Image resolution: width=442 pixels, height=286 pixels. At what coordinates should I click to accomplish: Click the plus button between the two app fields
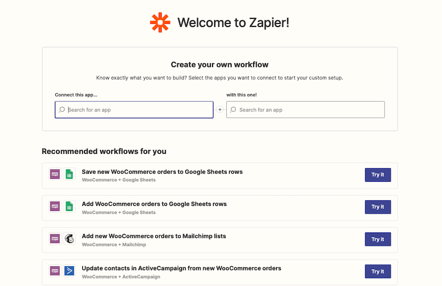pyautogui.click(x=220, y=109)
